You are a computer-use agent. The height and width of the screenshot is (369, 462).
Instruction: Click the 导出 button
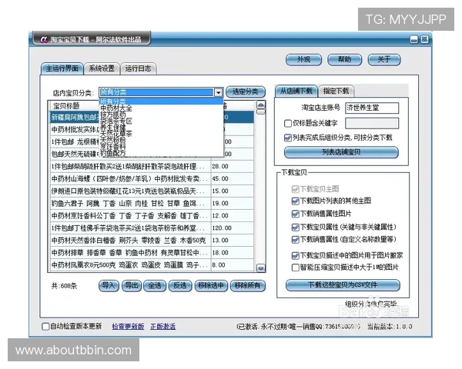coord(132,286)
